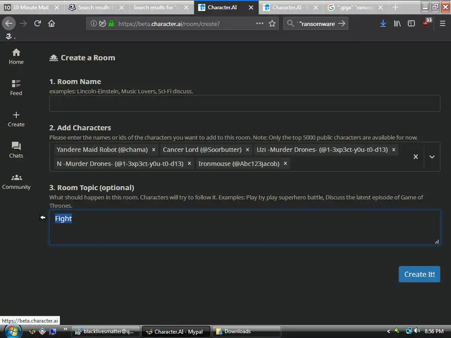Click the browser Forward arrow
Image resolution: width=451 pixels, height=338 pixels.
pyautogui.click(x=23, y=23)
